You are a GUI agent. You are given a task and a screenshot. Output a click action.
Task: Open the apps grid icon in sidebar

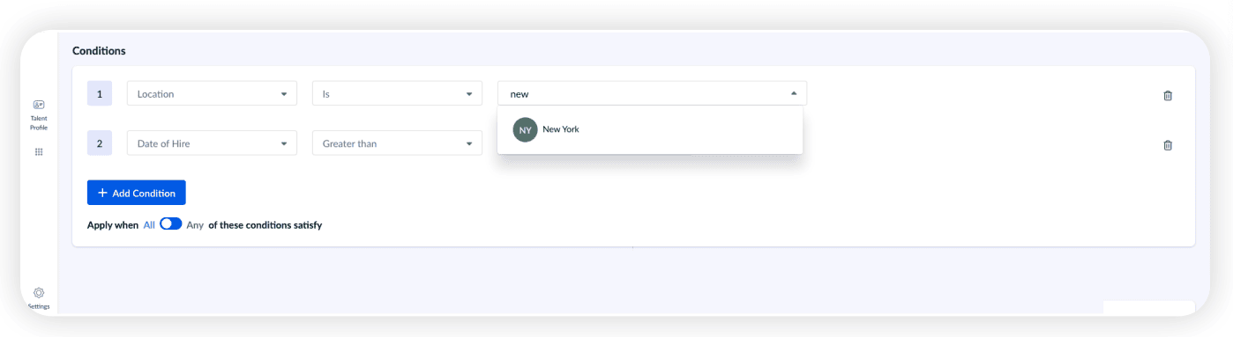click(39, 152)
